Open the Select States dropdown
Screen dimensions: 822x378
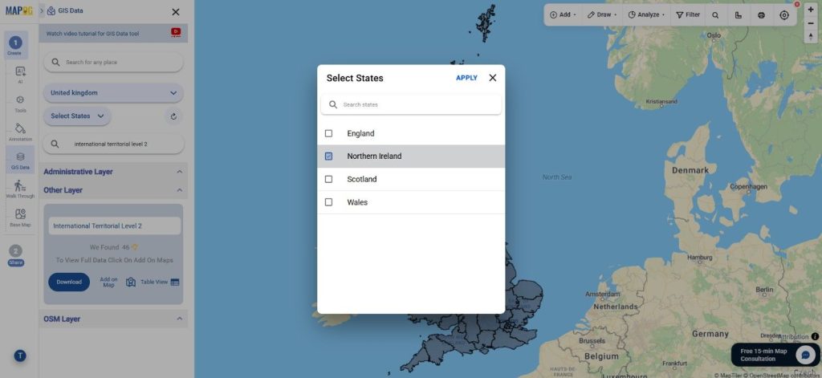[x=77, y=116]
